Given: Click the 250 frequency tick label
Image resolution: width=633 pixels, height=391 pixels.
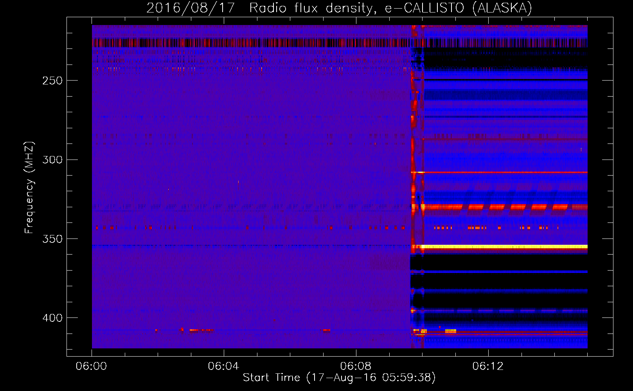Looking at the screenshot, I should 52,81.
